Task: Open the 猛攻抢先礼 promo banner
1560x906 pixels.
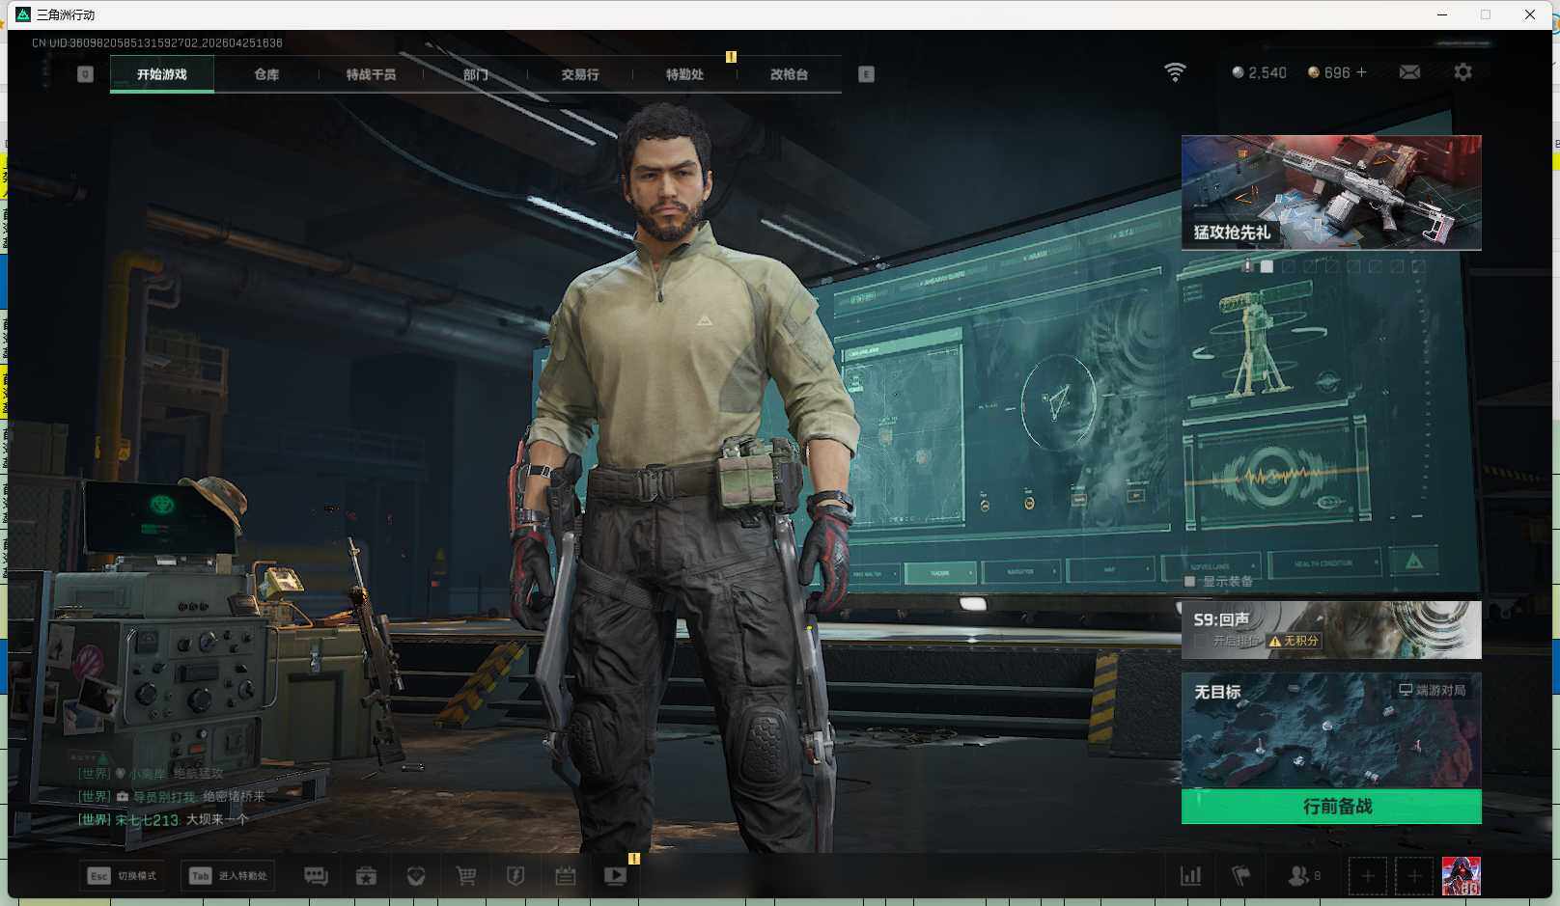Action: click(x=1331, y=193)
